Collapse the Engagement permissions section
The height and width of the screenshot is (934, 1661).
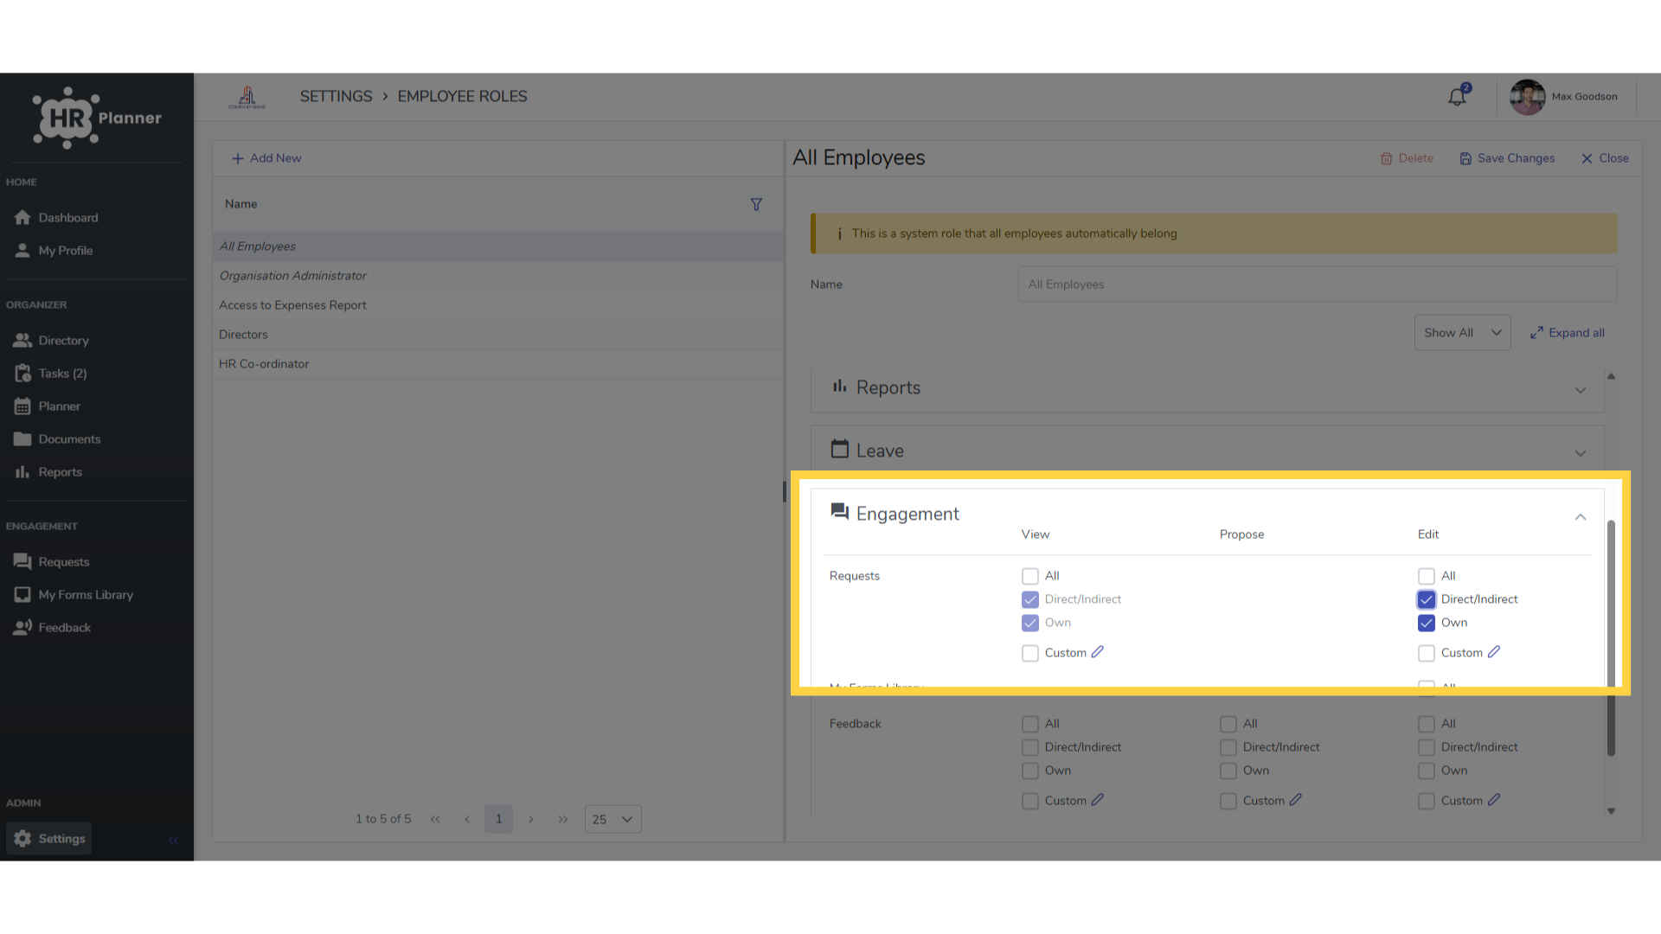point(1580,517)
